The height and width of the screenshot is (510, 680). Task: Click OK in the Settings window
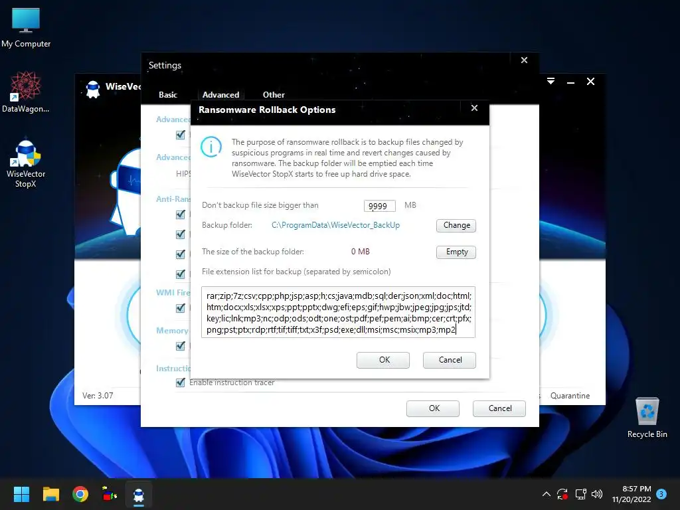(x=433, y=408)
